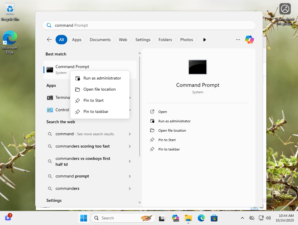Select Open file location in context menu
Viewport: 298px width, 225px height.
click(99, 89)
